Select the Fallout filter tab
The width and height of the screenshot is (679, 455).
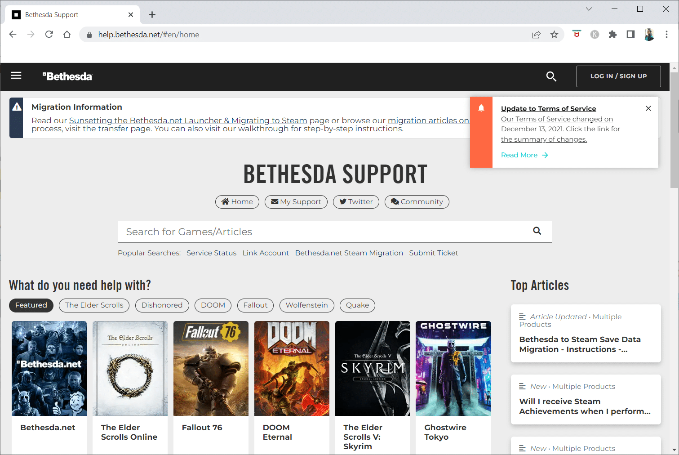coord(255,305)
